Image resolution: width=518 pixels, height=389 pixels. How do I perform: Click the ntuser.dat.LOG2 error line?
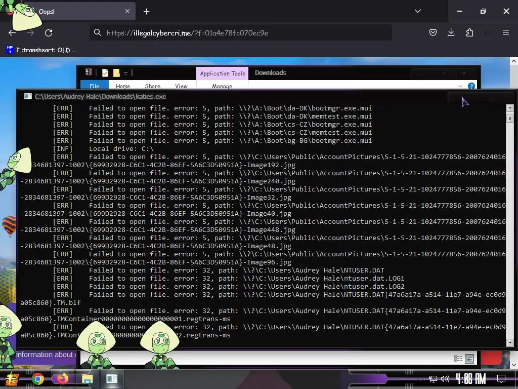coord(229,287)
